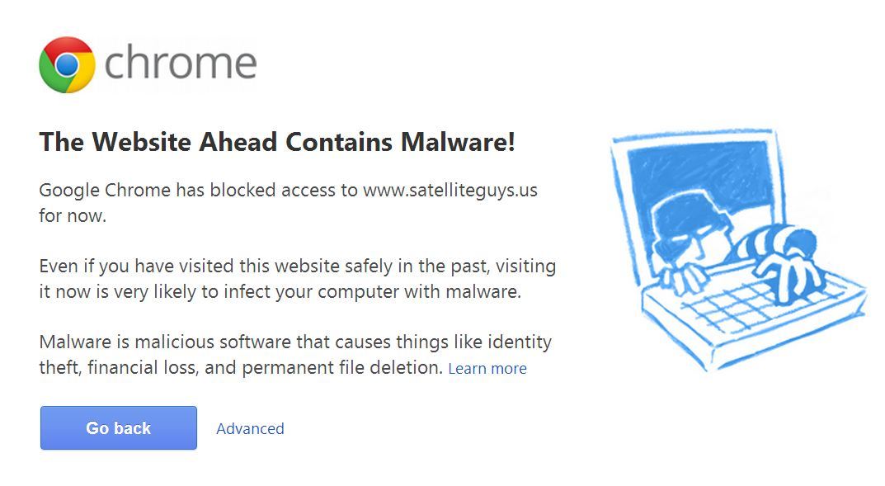This screenshot has height=486, width=885.
Task: Click the 'Google Chrome has blocked access' text
Action: [198, 191]
